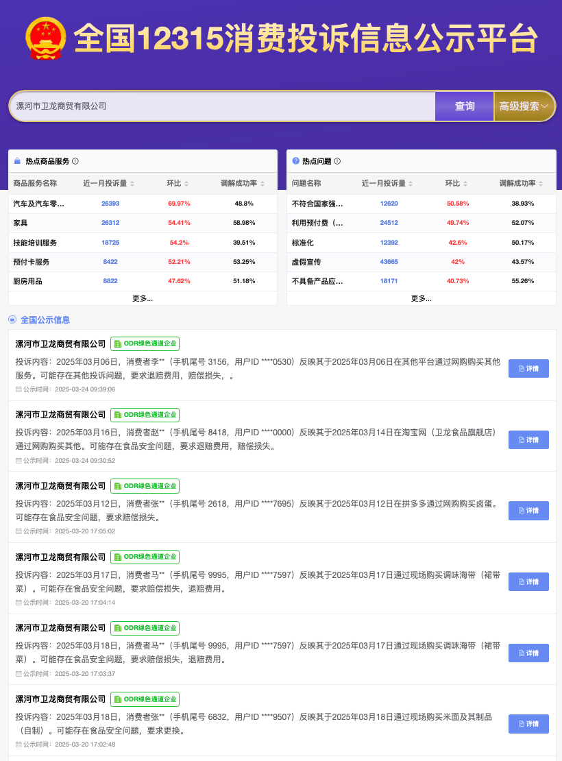
Task: Click inside the company search input field
Action: coord(219,106)
